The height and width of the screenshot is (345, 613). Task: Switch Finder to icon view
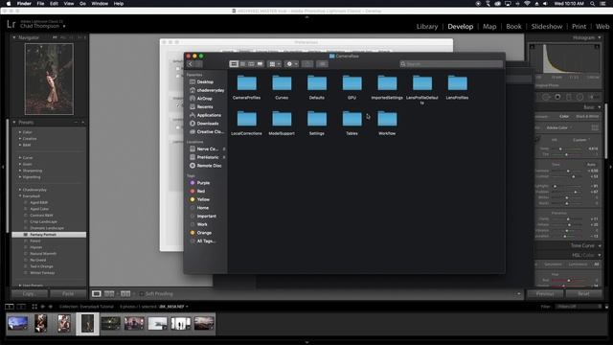(x=234, y=64)
